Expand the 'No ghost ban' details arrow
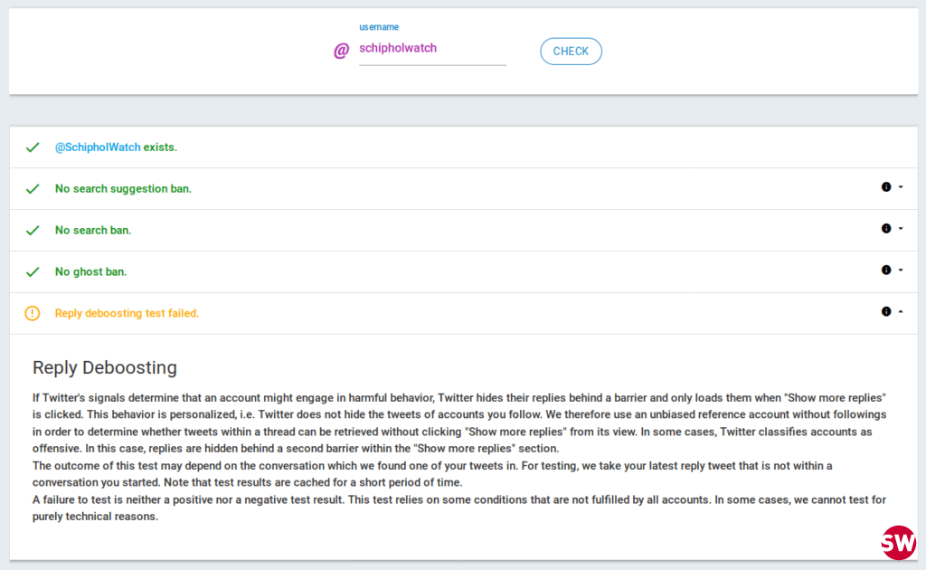The height and width of the screenshot is (570, 926). coord(901,270)
